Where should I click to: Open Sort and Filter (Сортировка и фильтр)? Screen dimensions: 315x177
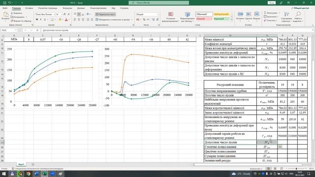tap(286, 17)
